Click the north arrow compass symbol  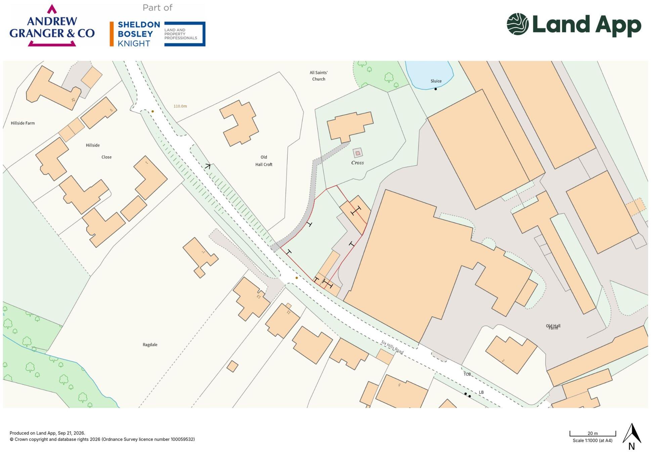[632, 436]
